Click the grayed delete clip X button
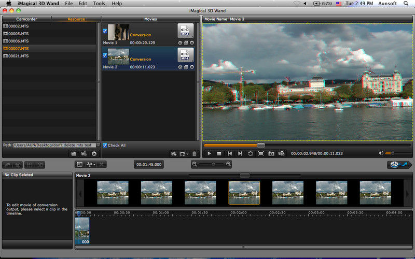415x259 pixels. pyautogui.click(x=101, y=164)
